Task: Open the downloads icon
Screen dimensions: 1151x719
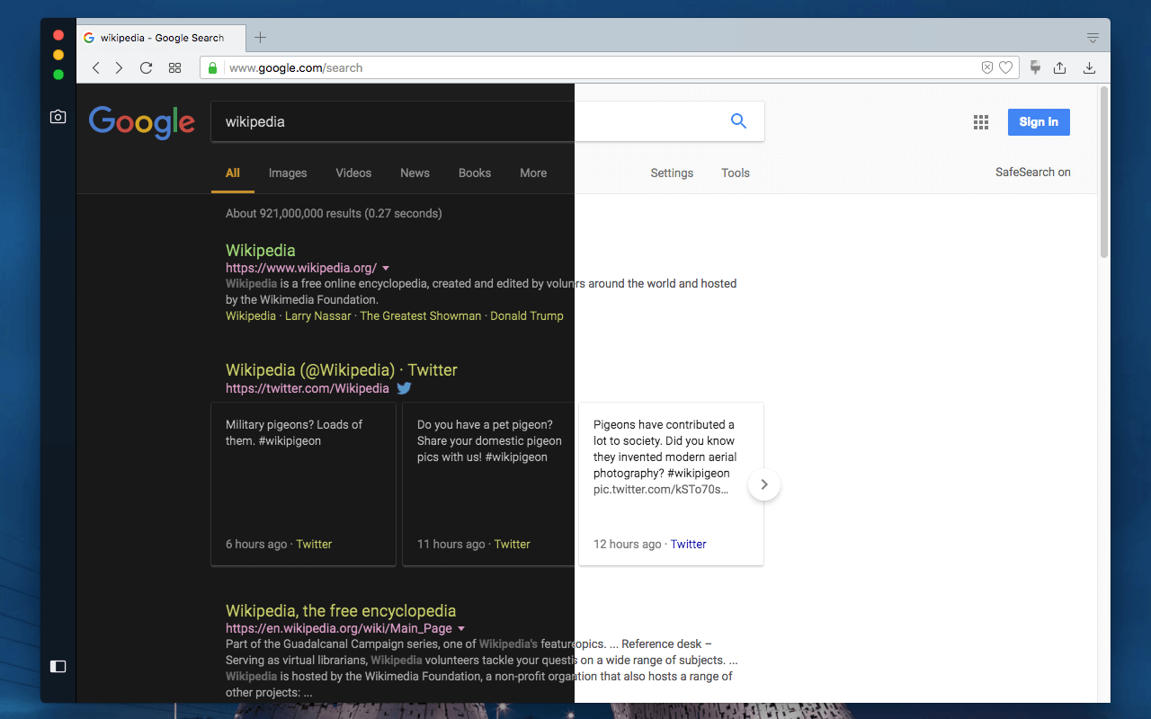Action: click(x=1089, y=67)
